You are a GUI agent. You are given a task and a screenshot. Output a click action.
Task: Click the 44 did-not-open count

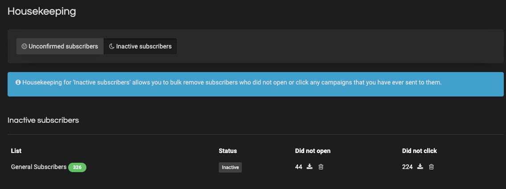click(x=298, y=167)
